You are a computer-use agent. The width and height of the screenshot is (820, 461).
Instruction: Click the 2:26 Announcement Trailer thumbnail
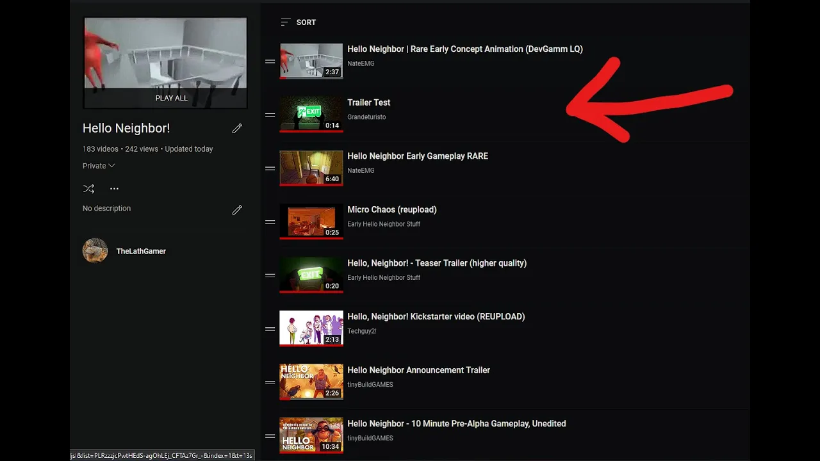(x=311, y=382)
